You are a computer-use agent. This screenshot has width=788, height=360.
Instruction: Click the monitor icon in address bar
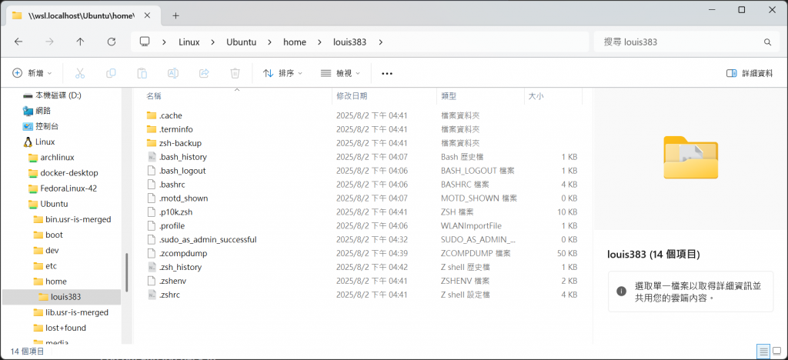145,42
